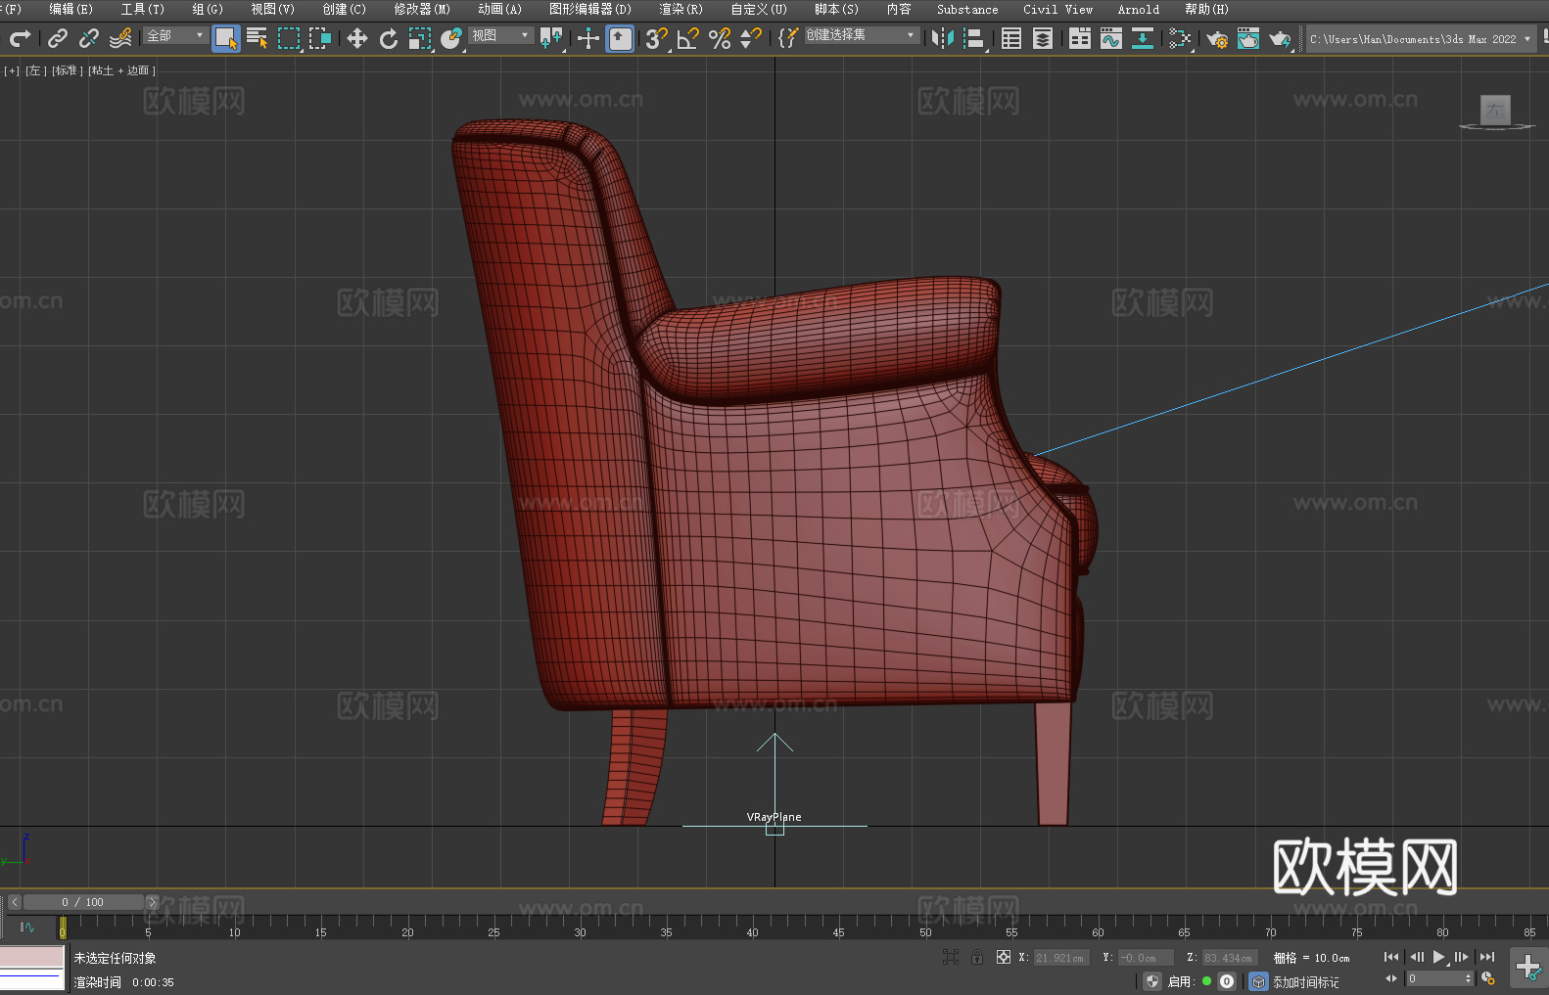The width and height of the screenshot is (1549, 995).
Task: Open the Substance menu
Action: tap(967, 9)
